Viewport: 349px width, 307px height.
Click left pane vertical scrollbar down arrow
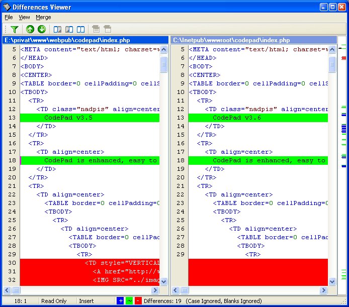pos(164,282)
